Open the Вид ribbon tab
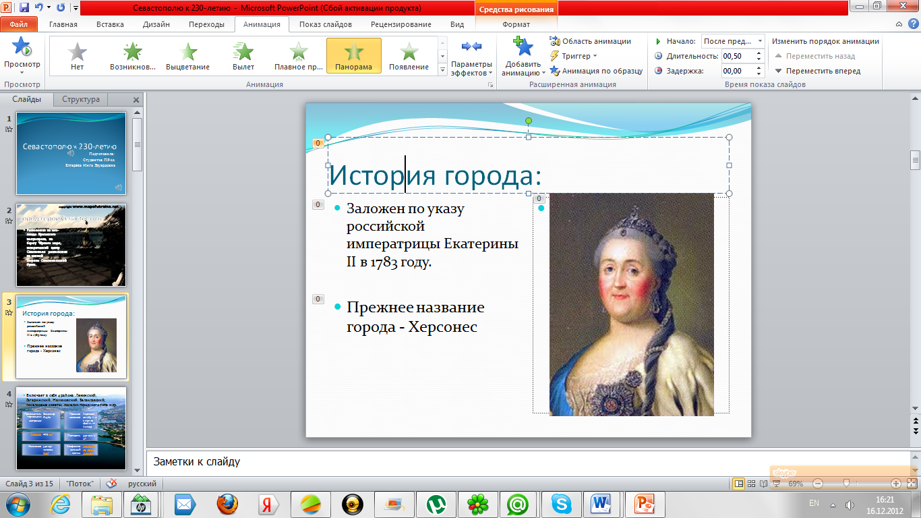921x518 pixels. point(457,24)
